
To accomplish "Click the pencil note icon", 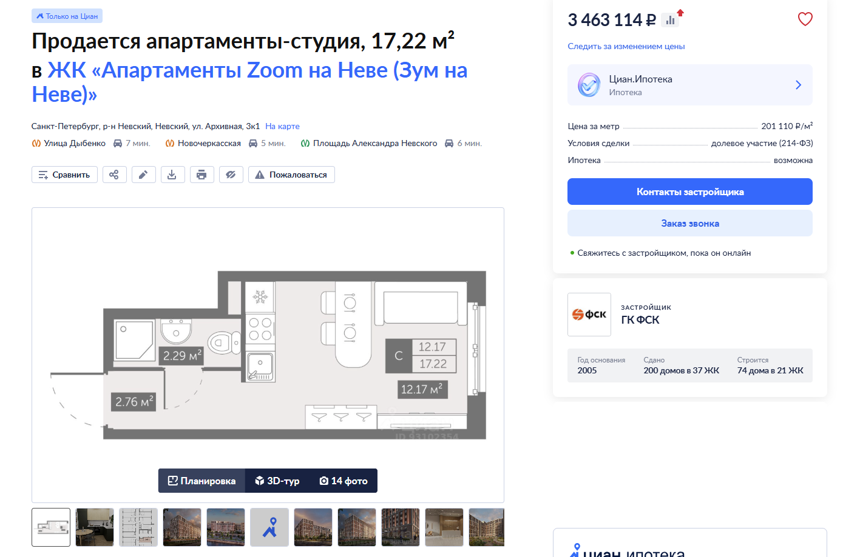I will click(x=143, y=175).
